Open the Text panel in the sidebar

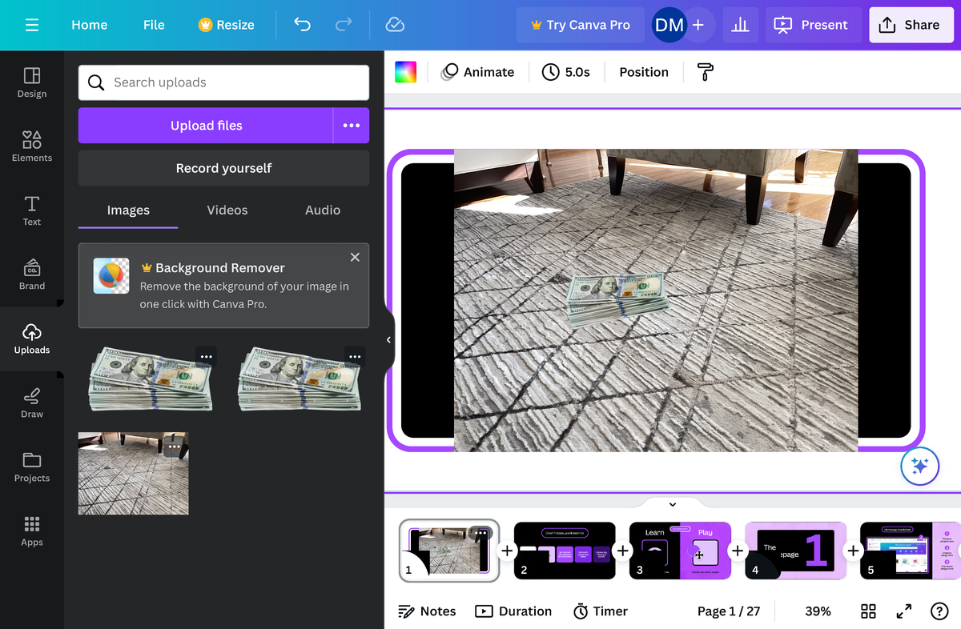pos(31,210)
